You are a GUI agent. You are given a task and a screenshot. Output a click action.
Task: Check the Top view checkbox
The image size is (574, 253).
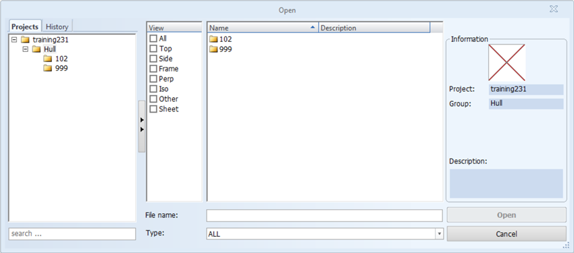point(153,49)
